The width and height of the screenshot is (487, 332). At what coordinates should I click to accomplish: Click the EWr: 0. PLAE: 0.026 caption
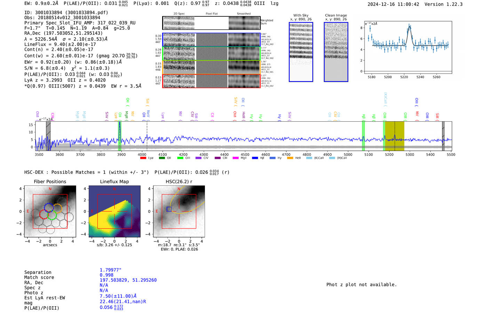point(179,249)
